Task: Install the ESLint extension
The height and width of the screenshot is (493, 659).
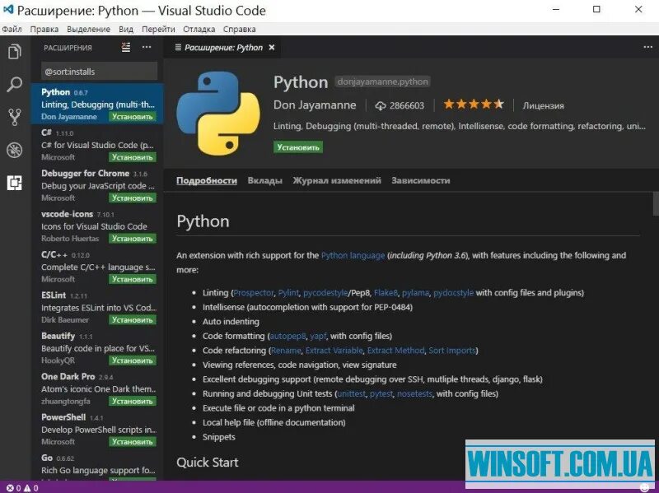Action: pyautogui.click(x=132, y=320)
